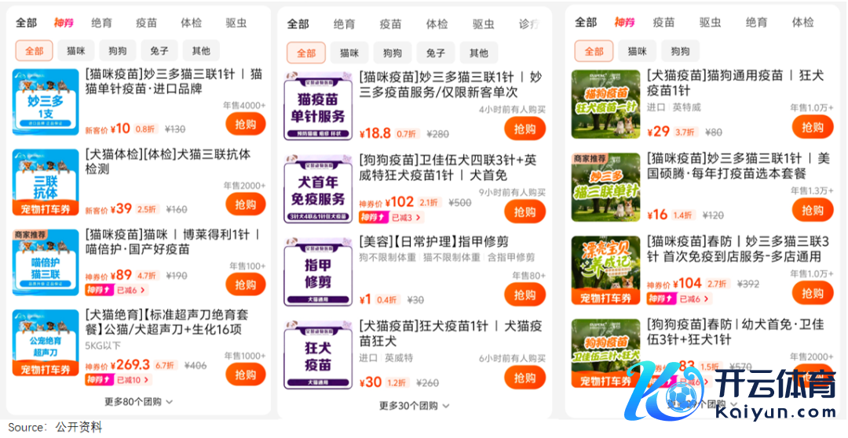Click 神券 badge under ¥102 price
The image size is (848, 438).
pos(375,217)
